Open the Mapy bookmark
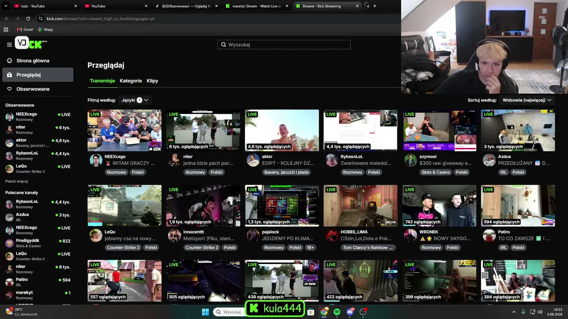Screen dimensions: 568x319 pos(45,30)
